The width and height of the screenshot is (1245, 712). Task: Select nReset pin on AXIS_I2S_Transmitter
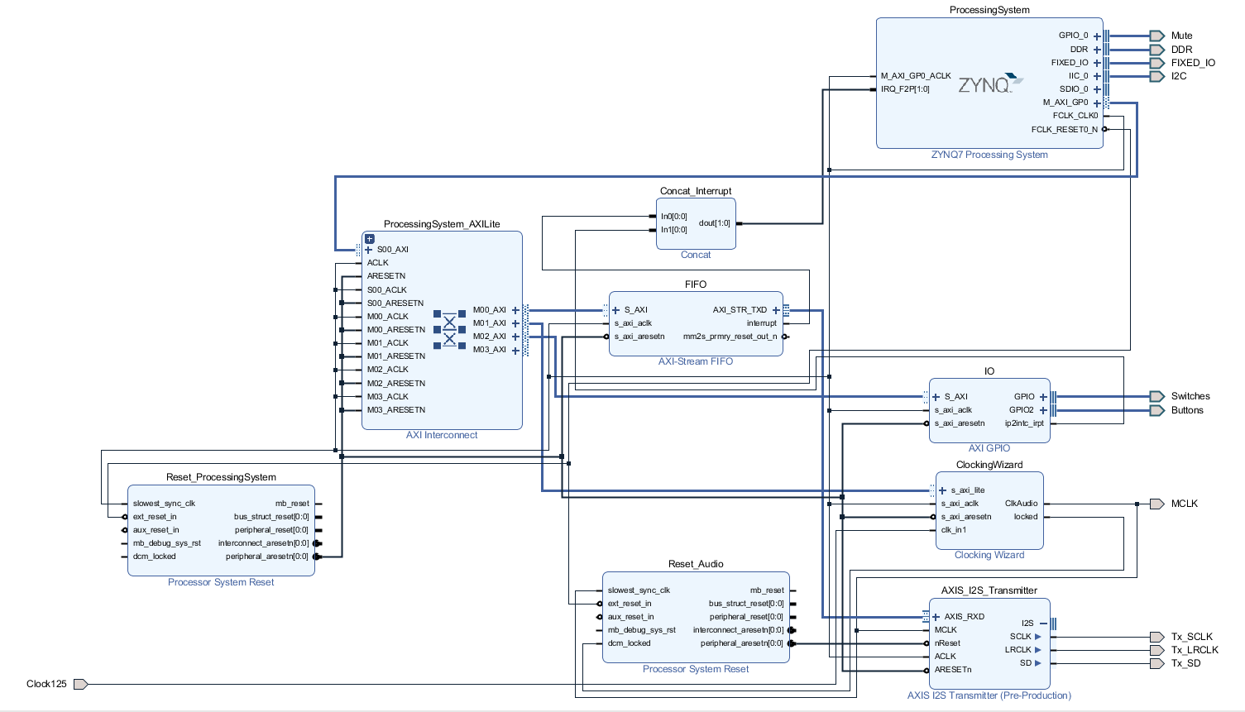pyautogui.click(x=947, y=643)
